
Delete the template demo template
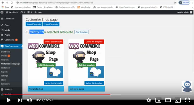pyautogui.click(x=94, y=42)
